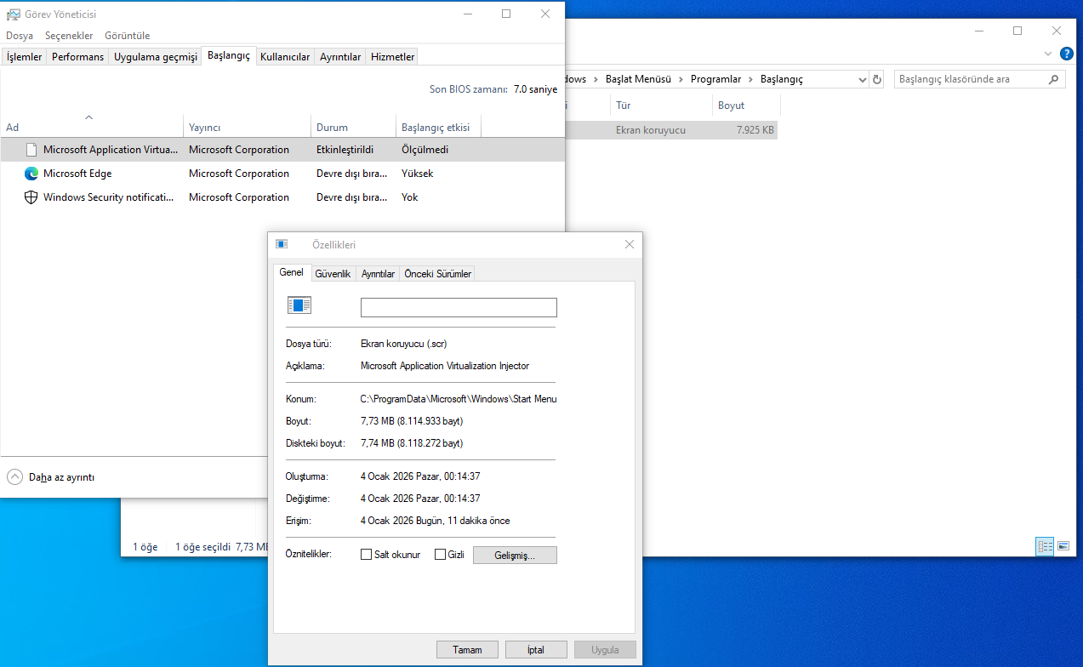Maximize the Task Manager window
Image resolution: width=1083 pixels, height=667 pixels.
pyautogui.click(x=506, y=14)
